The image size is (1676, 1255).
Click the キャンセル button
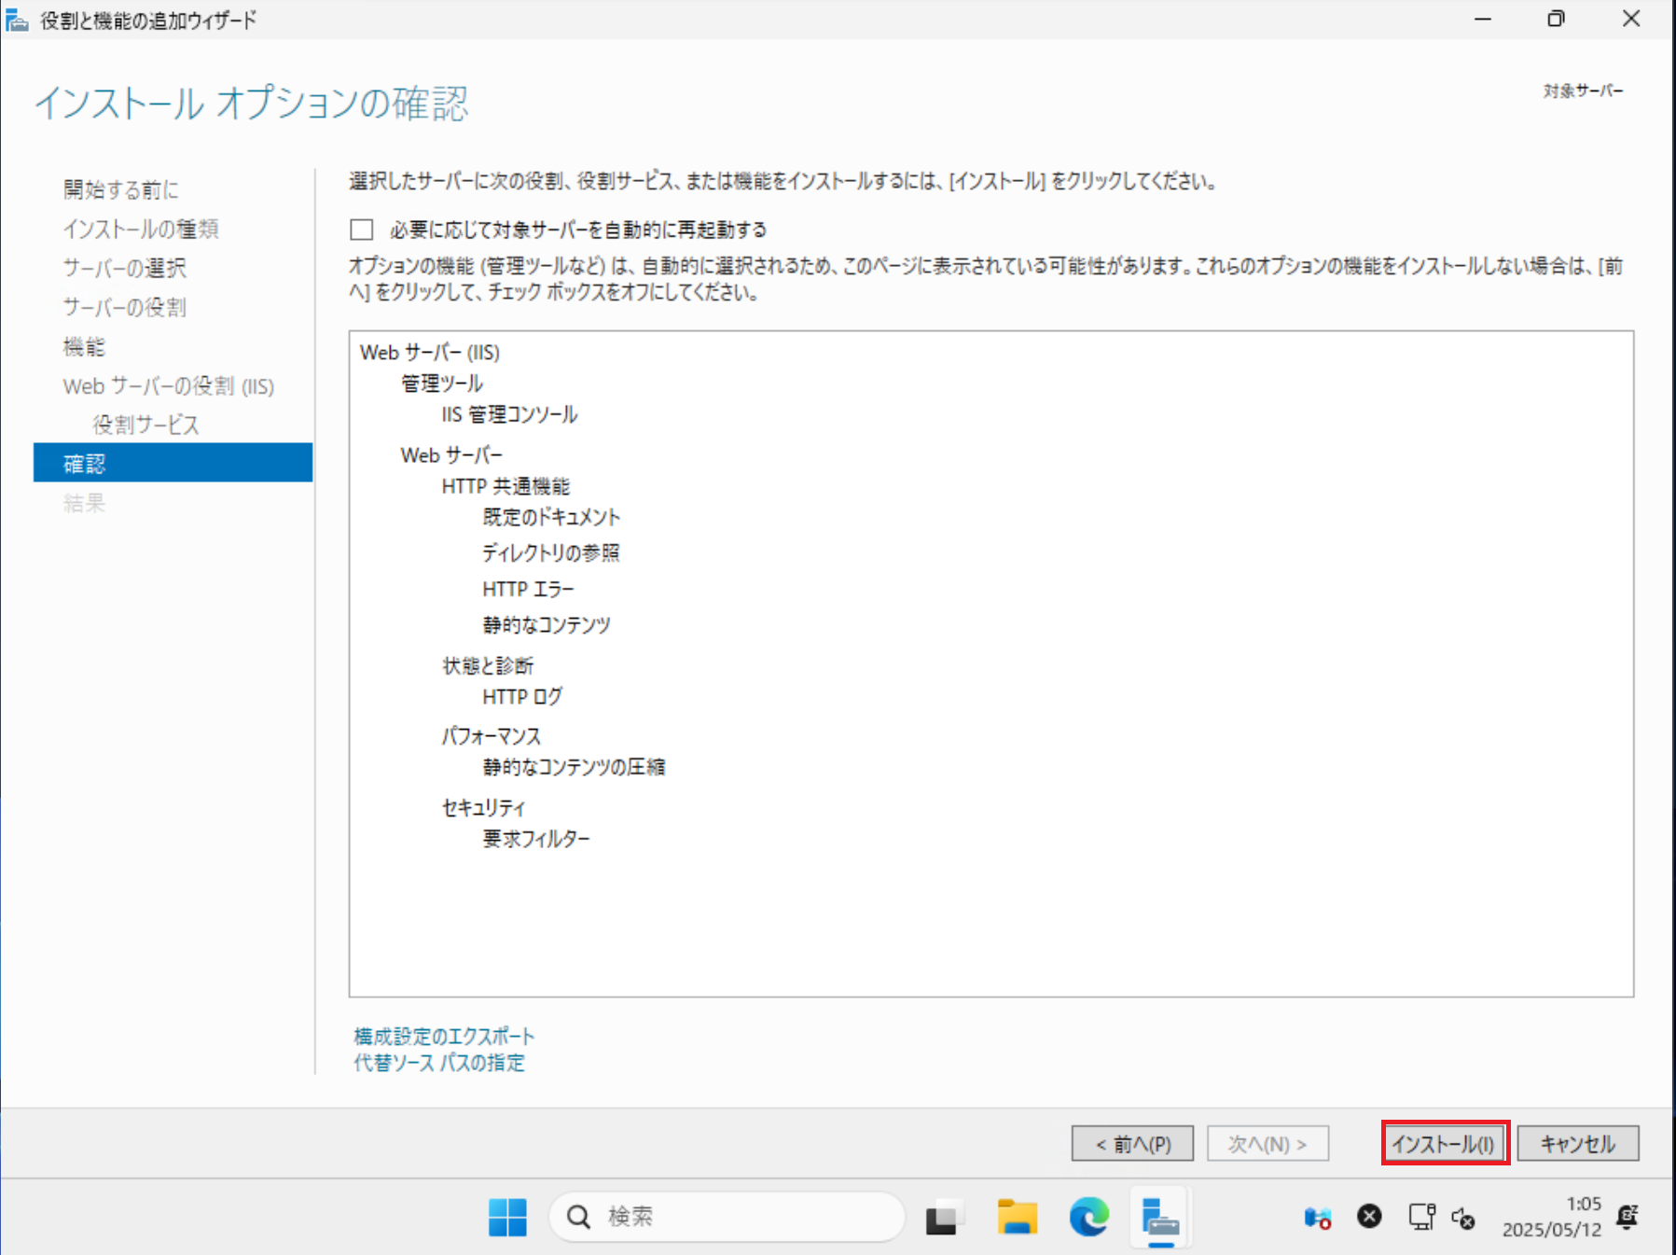click(1577, 1143)
